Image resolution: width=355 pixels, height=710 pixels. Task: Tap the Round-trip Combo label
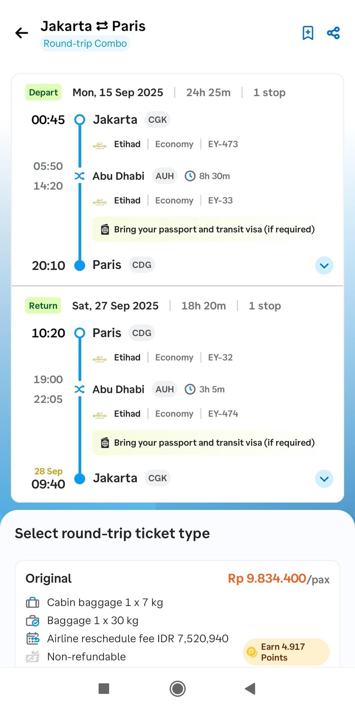click(x=85, y=44)
